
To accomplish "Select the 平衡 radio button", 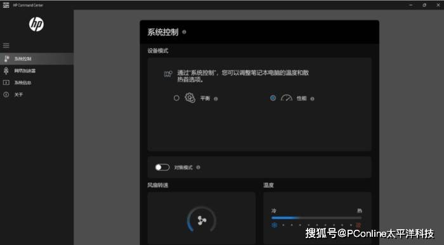I will (x=176, y=98).
